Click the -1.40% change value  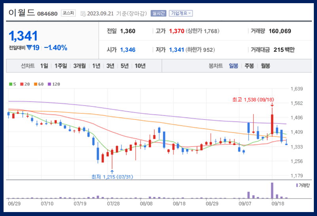click(56, 48)
